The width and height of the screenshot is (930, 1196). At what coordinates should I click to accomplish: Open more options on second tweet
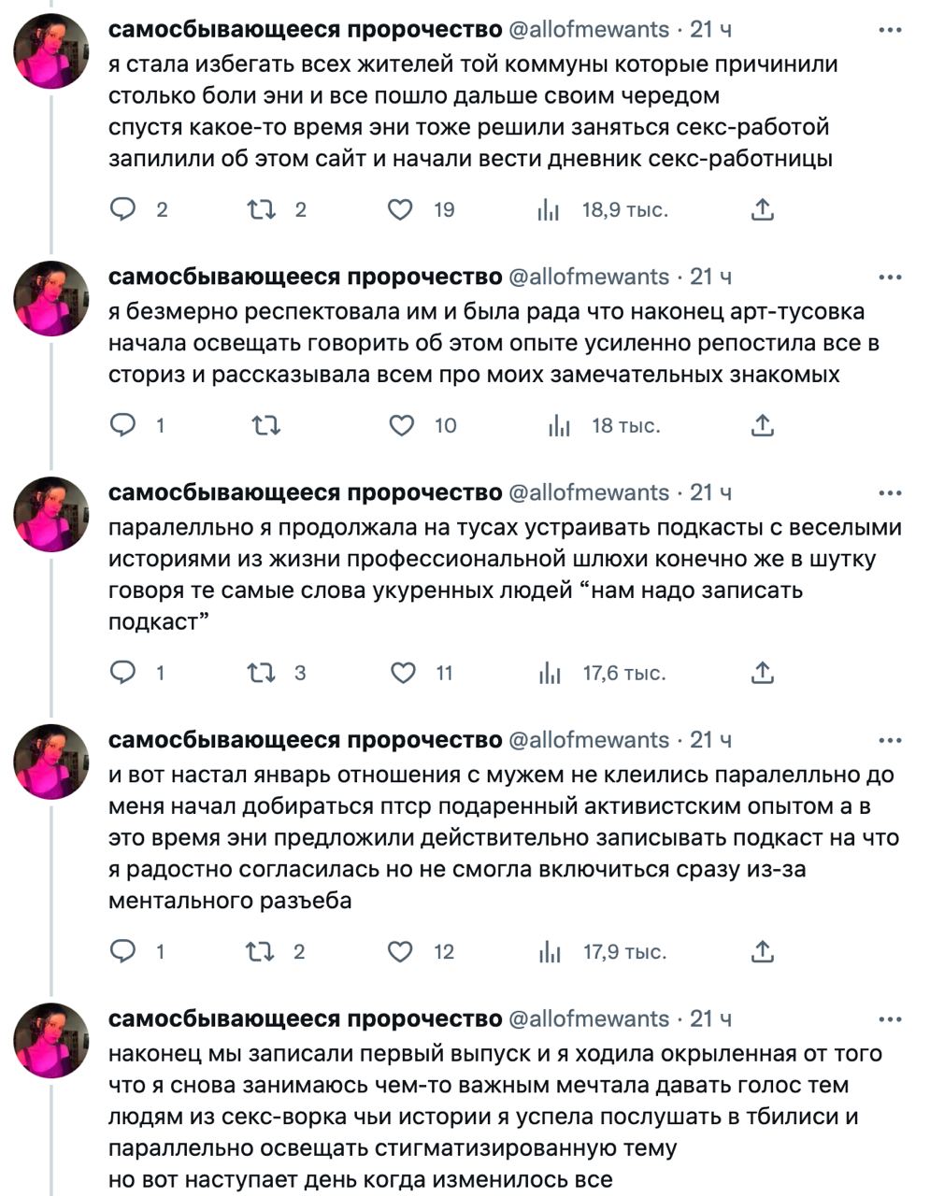[x=891, y=278]
